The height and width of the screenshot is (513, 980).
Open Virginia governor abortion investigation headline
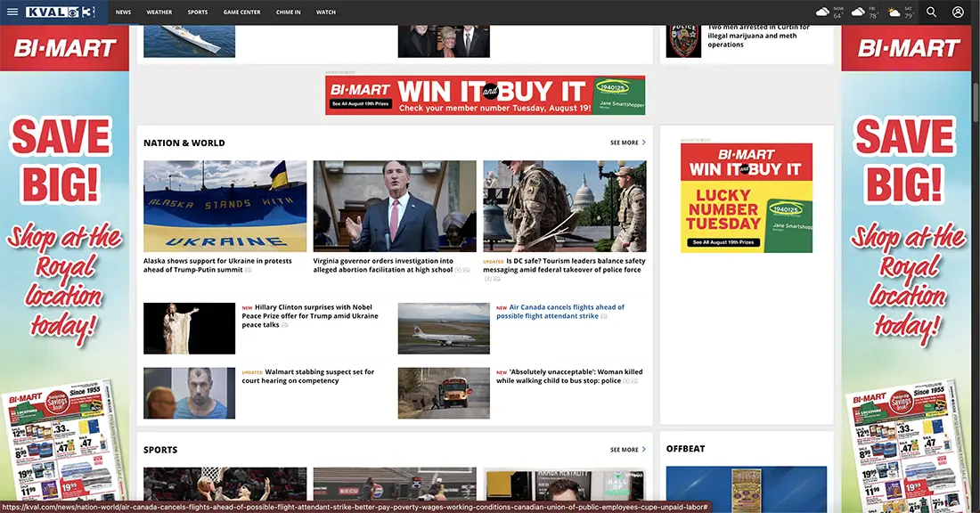383,265
